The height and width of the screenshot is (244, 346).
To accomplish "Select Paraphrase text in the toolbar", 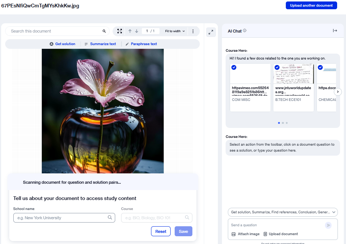I will tap(141, 44).
